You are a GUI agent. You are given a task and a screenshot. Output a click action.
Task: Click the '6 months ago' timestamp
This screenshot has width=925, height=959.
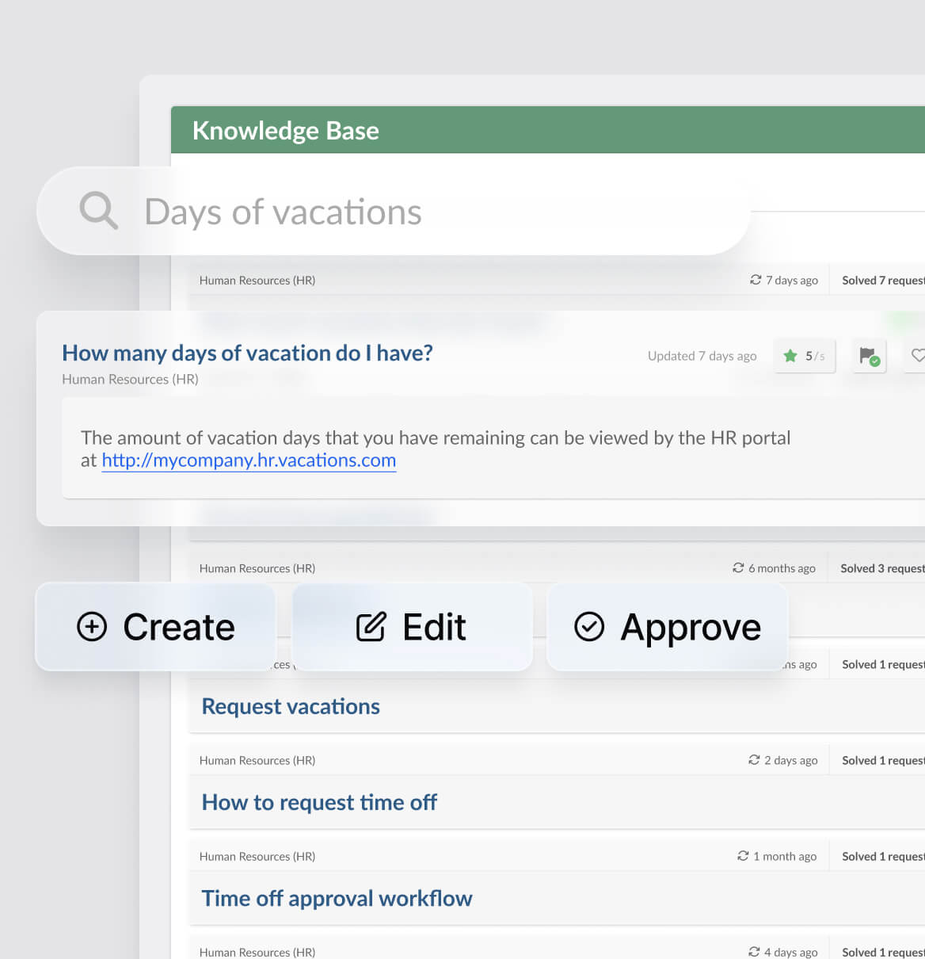[x=782, y=568]
